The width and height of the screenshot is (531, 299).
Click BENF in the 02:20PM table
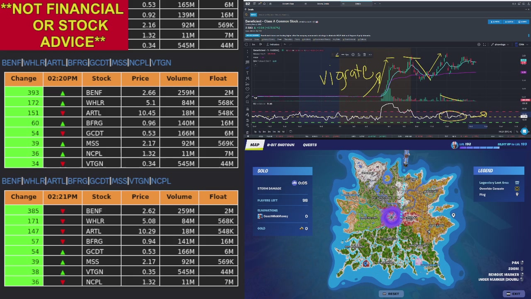(x=94, y=93)
